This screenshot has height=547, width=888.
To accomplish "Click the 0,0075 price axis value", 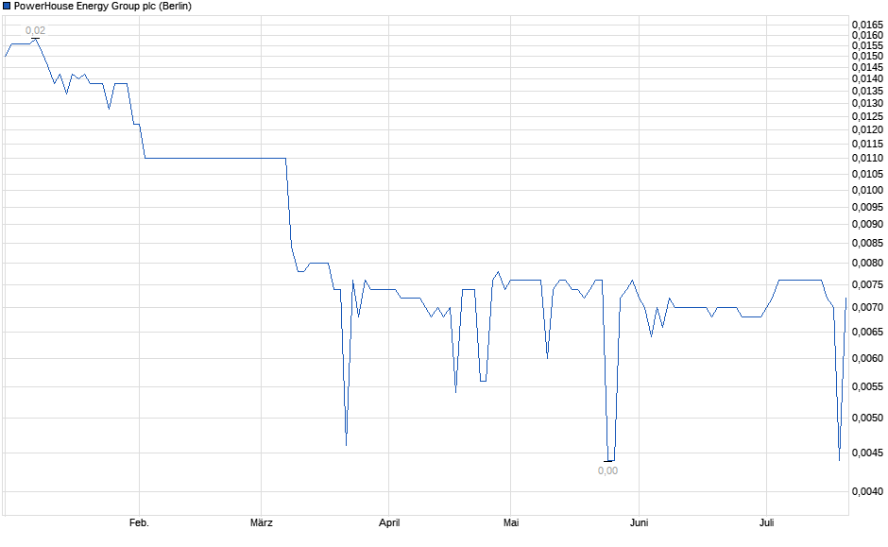I will click(x=867, y=284).
